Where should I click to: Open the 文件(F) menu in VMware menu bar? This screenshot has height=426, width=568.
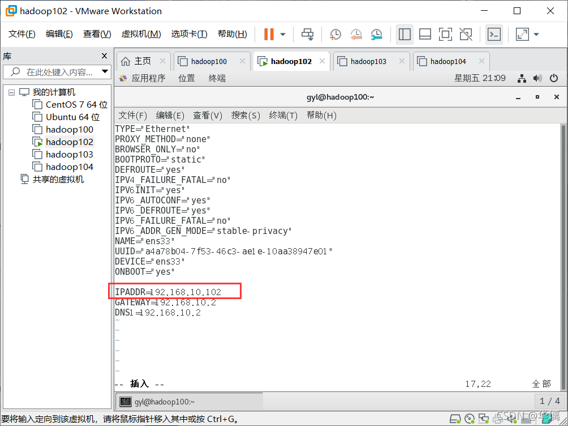tap(21, 34)
